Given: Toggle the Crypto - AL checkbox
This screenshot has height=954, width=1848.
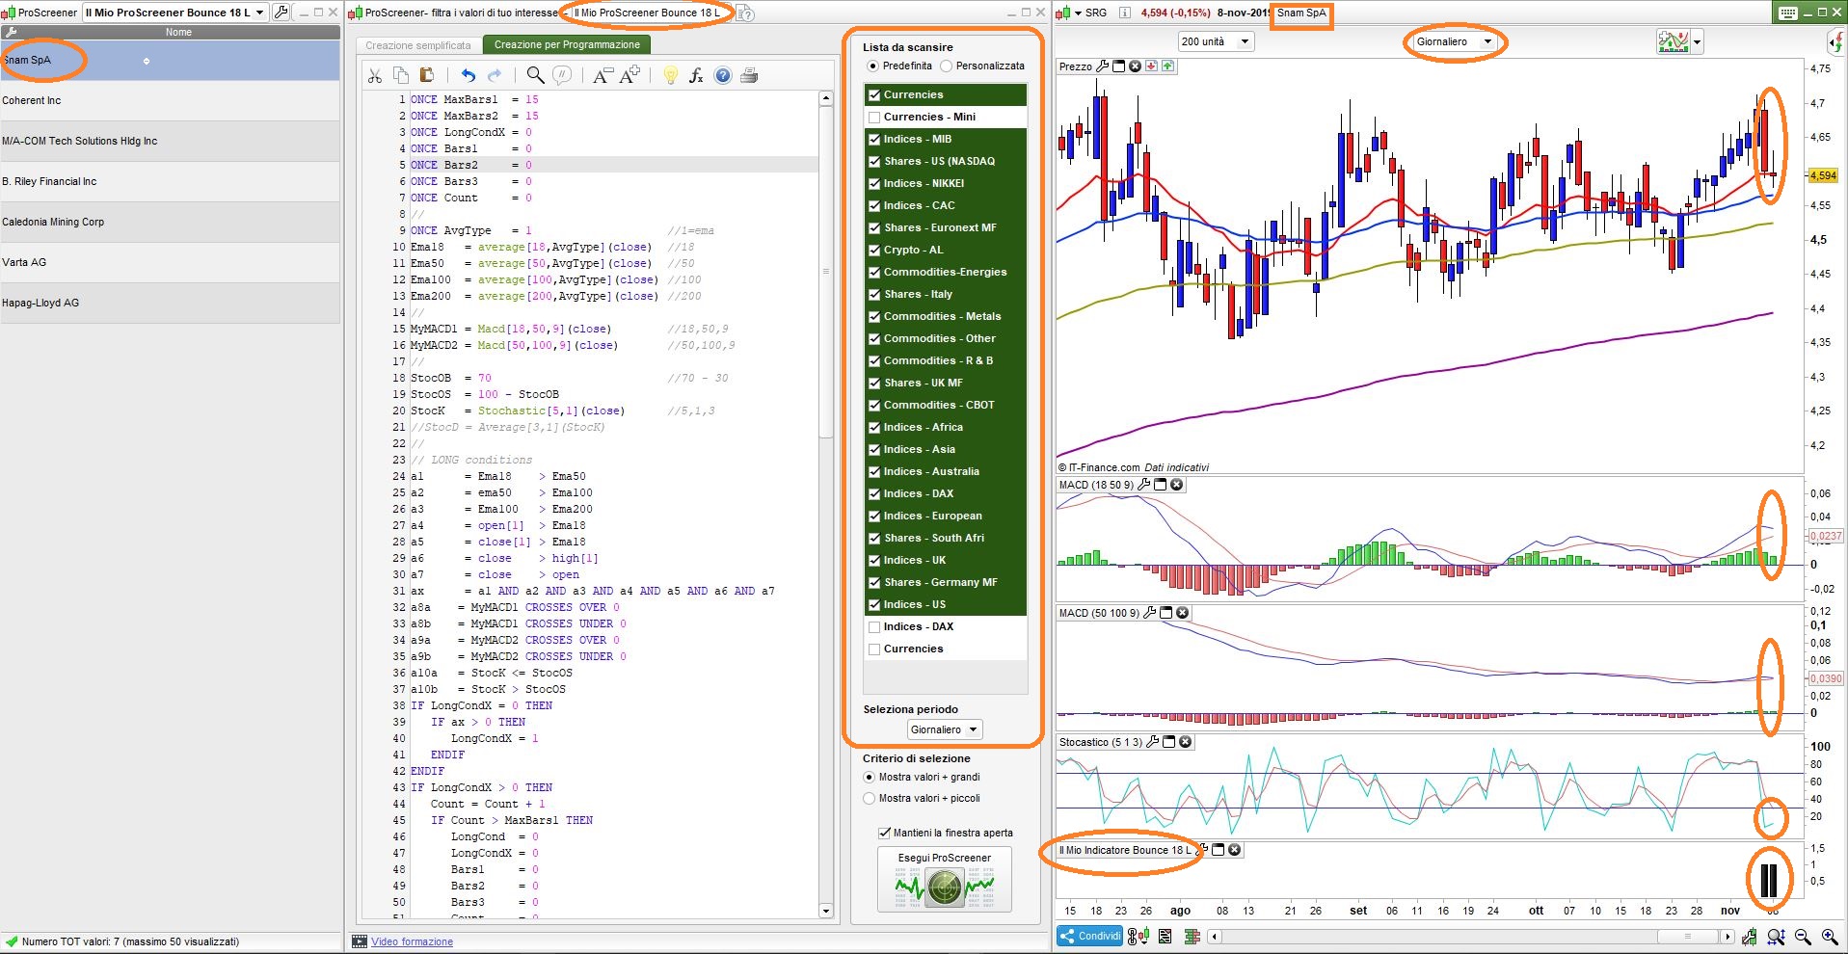Looking at the screenshot, I should (874, 250).
